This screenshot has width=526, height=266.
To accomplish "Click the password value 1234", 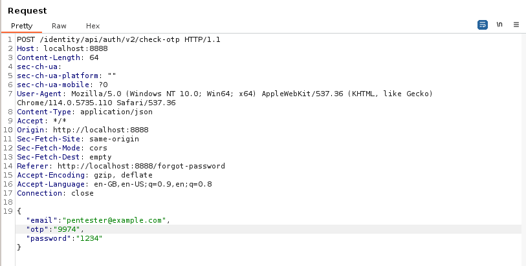I will point(90,238).
